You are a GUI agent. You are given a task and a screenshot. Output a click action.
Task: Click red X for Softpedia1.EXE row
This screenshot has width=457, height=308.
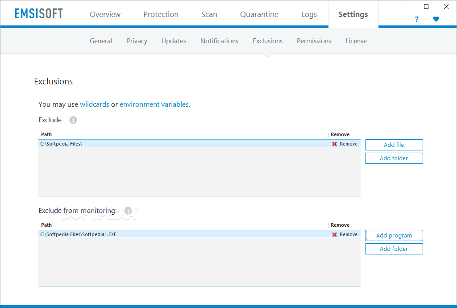pos(335,234)
